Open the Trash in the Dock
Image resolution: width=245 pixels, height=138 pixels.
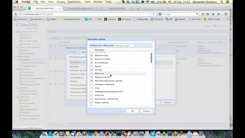point(201,134)
